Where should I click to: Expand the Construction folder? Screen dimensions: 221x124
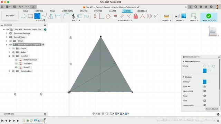coord(9,71)
